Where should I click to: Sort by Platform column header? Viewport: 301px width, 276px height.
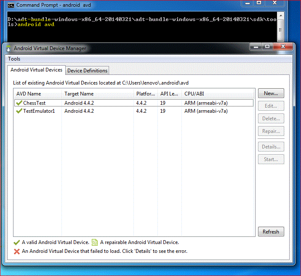[x=146, y=94]
